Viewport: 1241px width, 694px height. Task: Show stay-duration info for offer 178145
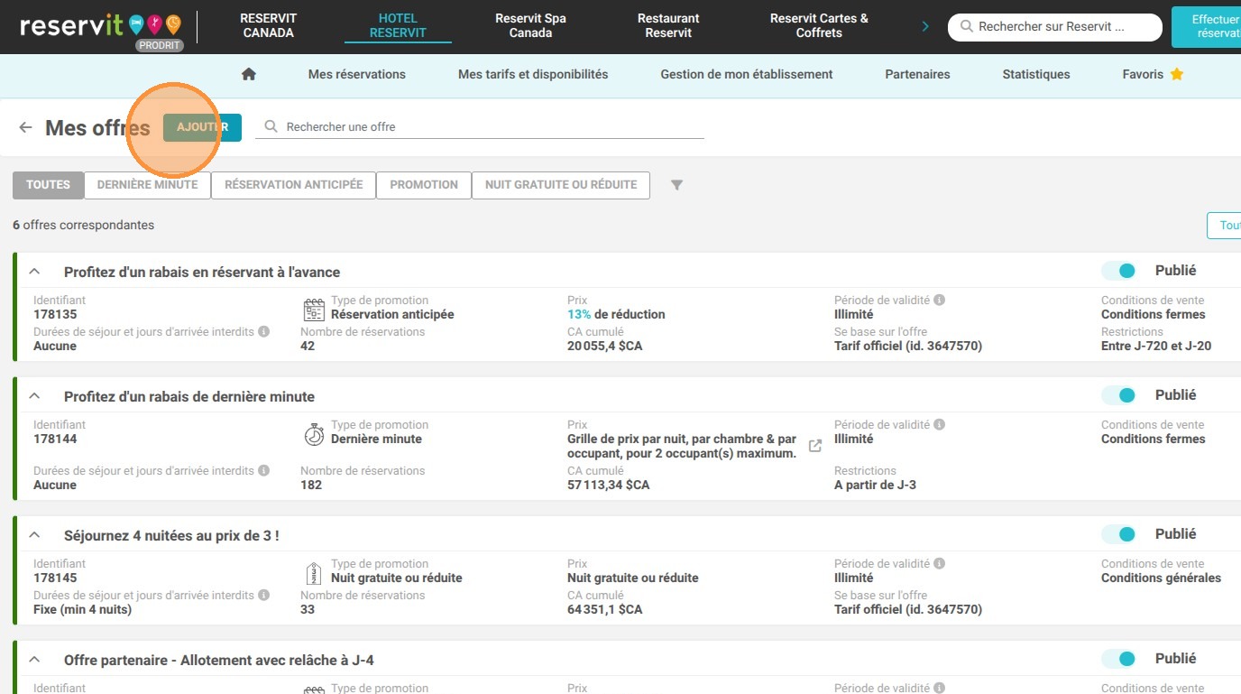click(x=264, y=595)
